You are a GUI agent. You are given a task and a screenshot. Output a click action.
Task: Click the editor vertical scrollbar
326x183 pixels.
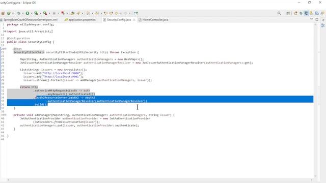(x=315, y=100)
